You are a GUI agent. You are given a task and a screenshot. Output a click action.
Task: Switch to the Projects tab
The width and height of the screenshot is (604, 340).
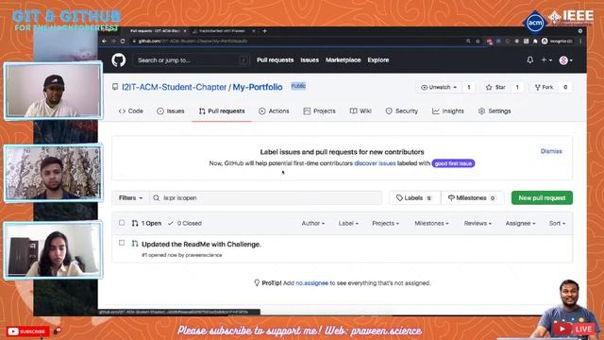(319, 111)
